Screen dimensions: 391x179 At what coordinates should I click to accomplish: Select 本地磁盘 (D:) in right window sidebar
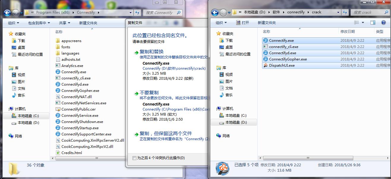[x=233, y=122]
